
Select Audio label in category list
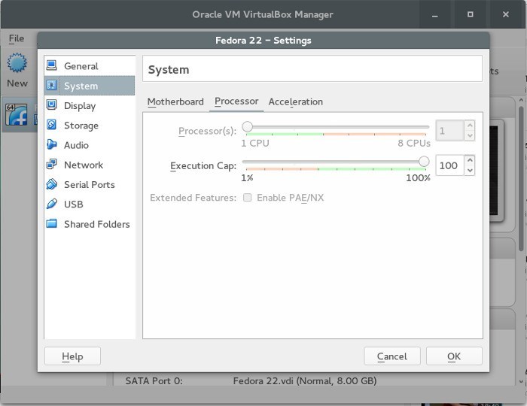pyautogui.click(x=76, y=145)
